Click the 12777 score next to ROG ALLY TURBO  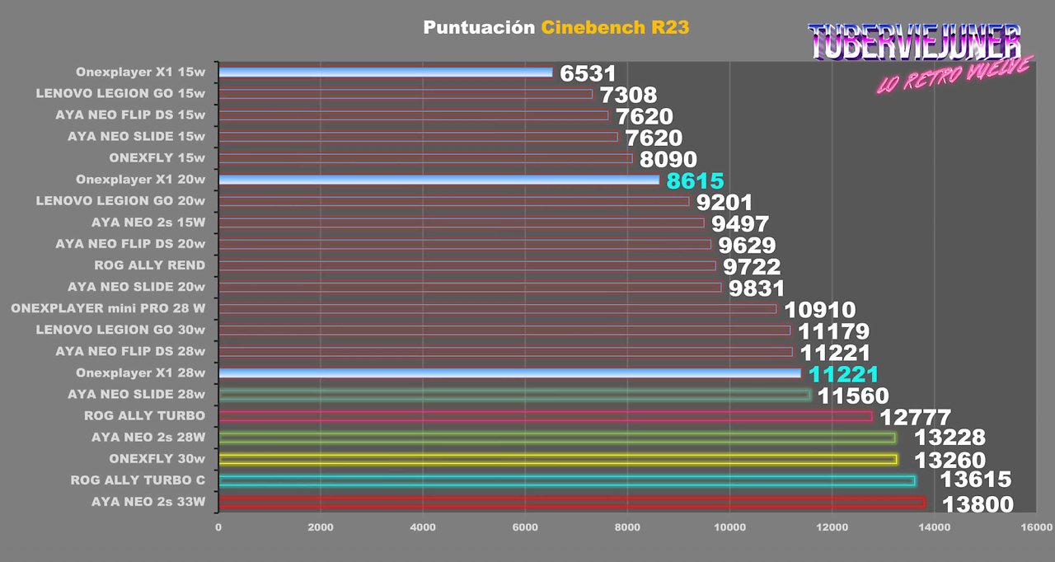(x=916, y=418)
